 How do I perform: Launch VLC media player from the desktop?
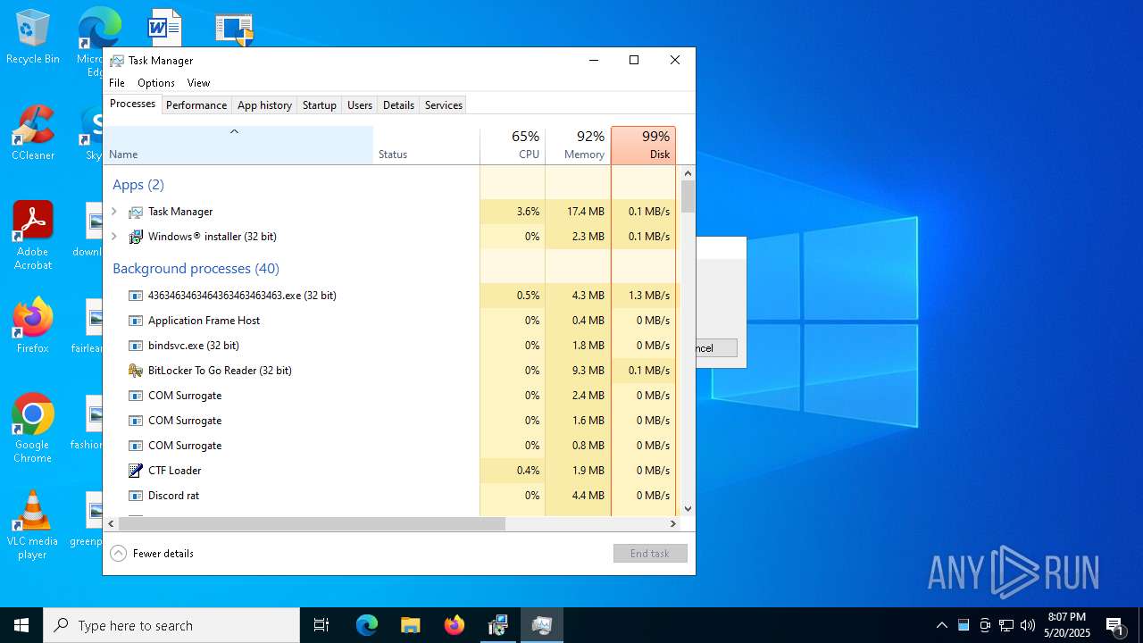coord(33,525)
